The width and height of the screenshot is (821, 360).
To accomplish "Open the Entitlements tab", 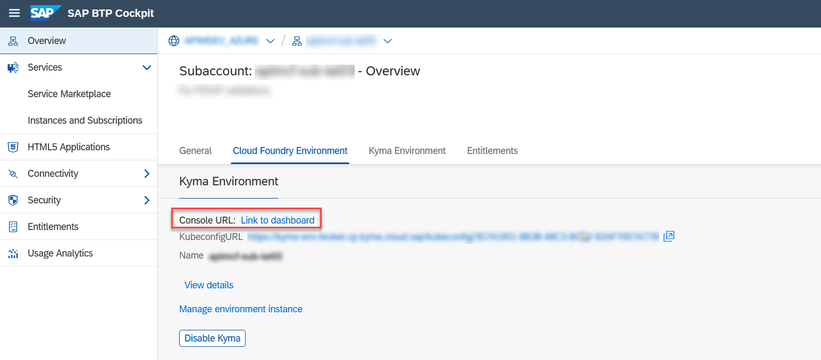I will click(x=493, y=151).
